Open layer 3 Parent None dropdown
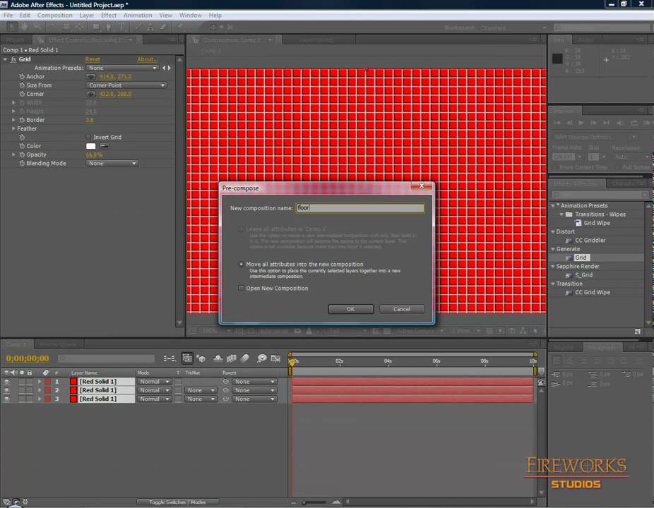Screen dimensions: 654x508 (x=254, y=399)
